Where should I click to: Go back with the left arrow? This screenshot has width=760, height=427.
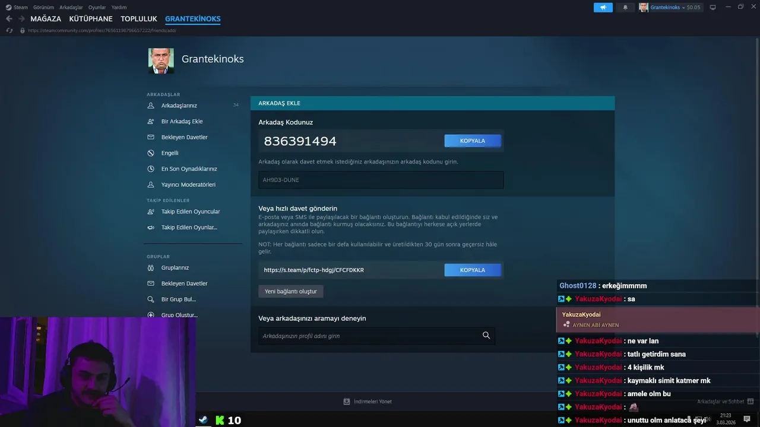[9, 19]
